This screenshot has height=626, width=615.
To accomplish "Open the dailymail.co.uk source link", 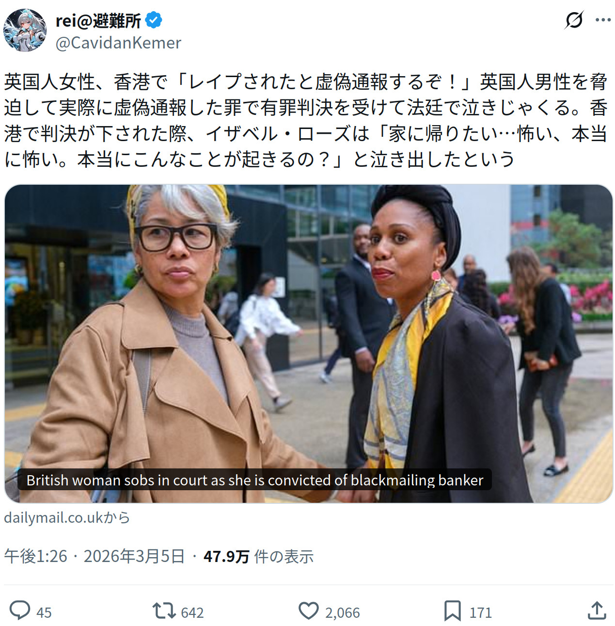I will click(x=67, y=517).
